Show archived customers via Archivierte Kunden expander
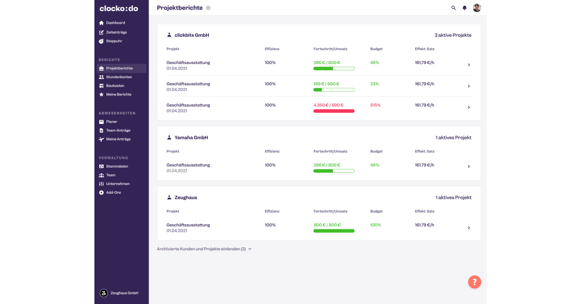The image size is (581, 304). tap(204, 249)
